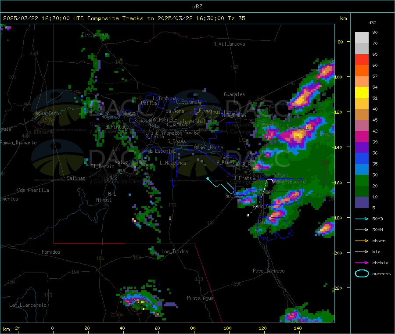Click the 'Lag.Llancanelo' map label
395x334 pixels.
tap(28, 305)
